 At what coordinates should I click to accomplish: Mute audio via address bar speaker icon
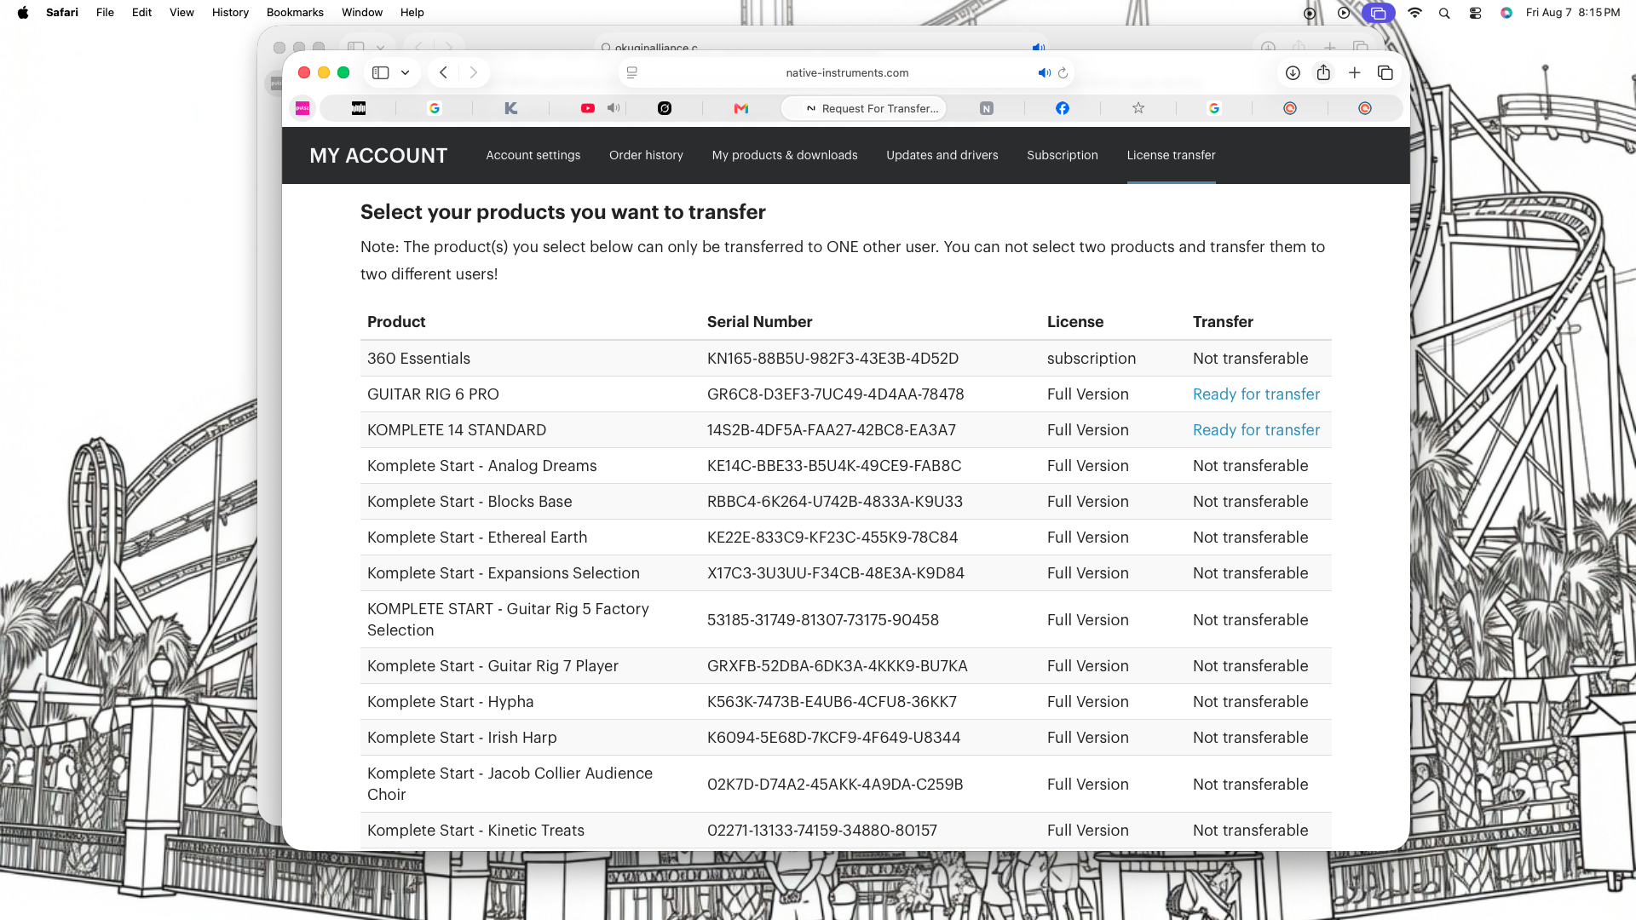pyautogui.click(x=1044, y=73)
